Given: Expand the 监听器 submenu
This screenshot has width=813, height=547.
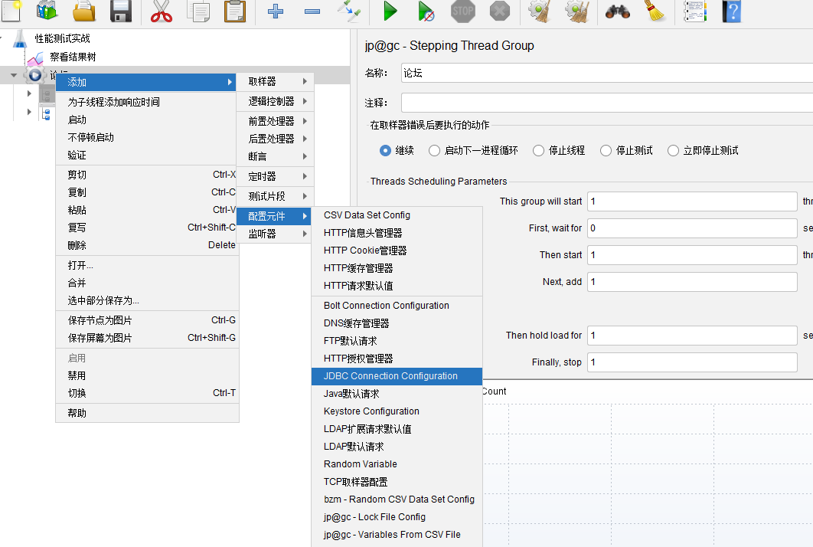Looking at the screenshot, I should 275,234.
